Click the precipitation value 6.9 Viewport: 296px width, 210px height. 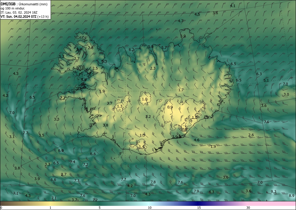(61, 151)
